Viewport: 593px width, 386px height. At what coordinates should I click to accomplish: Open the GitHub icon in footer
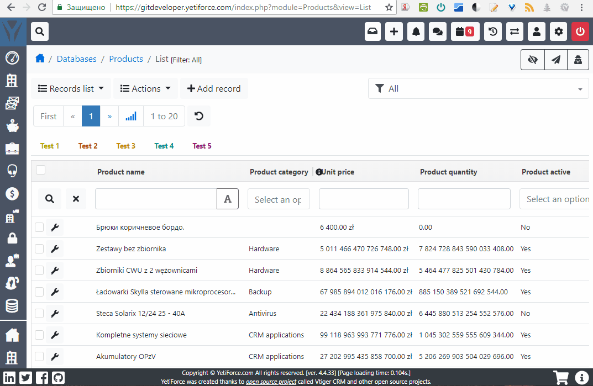tap(58, 378)
